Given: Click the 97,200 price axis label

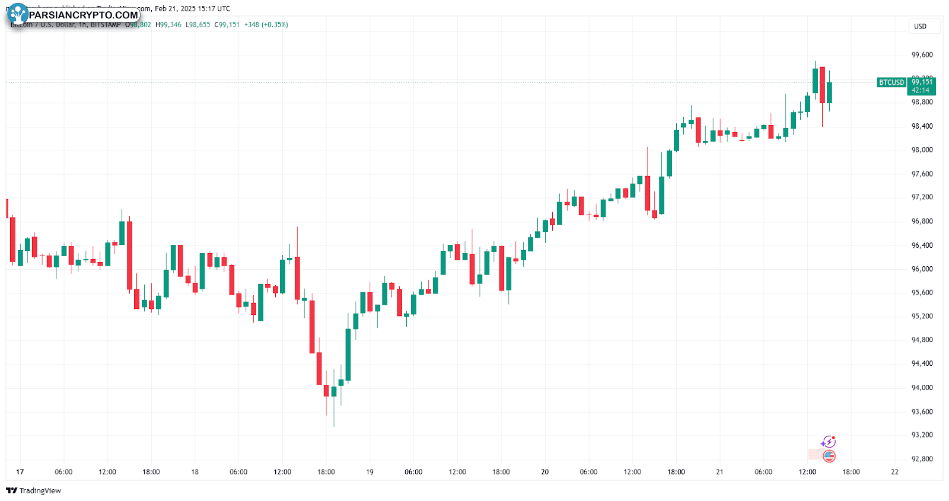Looking at the screenshot, I should point(922,197).
